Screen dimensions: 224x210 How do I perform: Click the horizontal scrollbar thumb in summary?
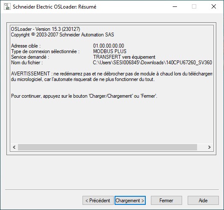click(107, 147)
